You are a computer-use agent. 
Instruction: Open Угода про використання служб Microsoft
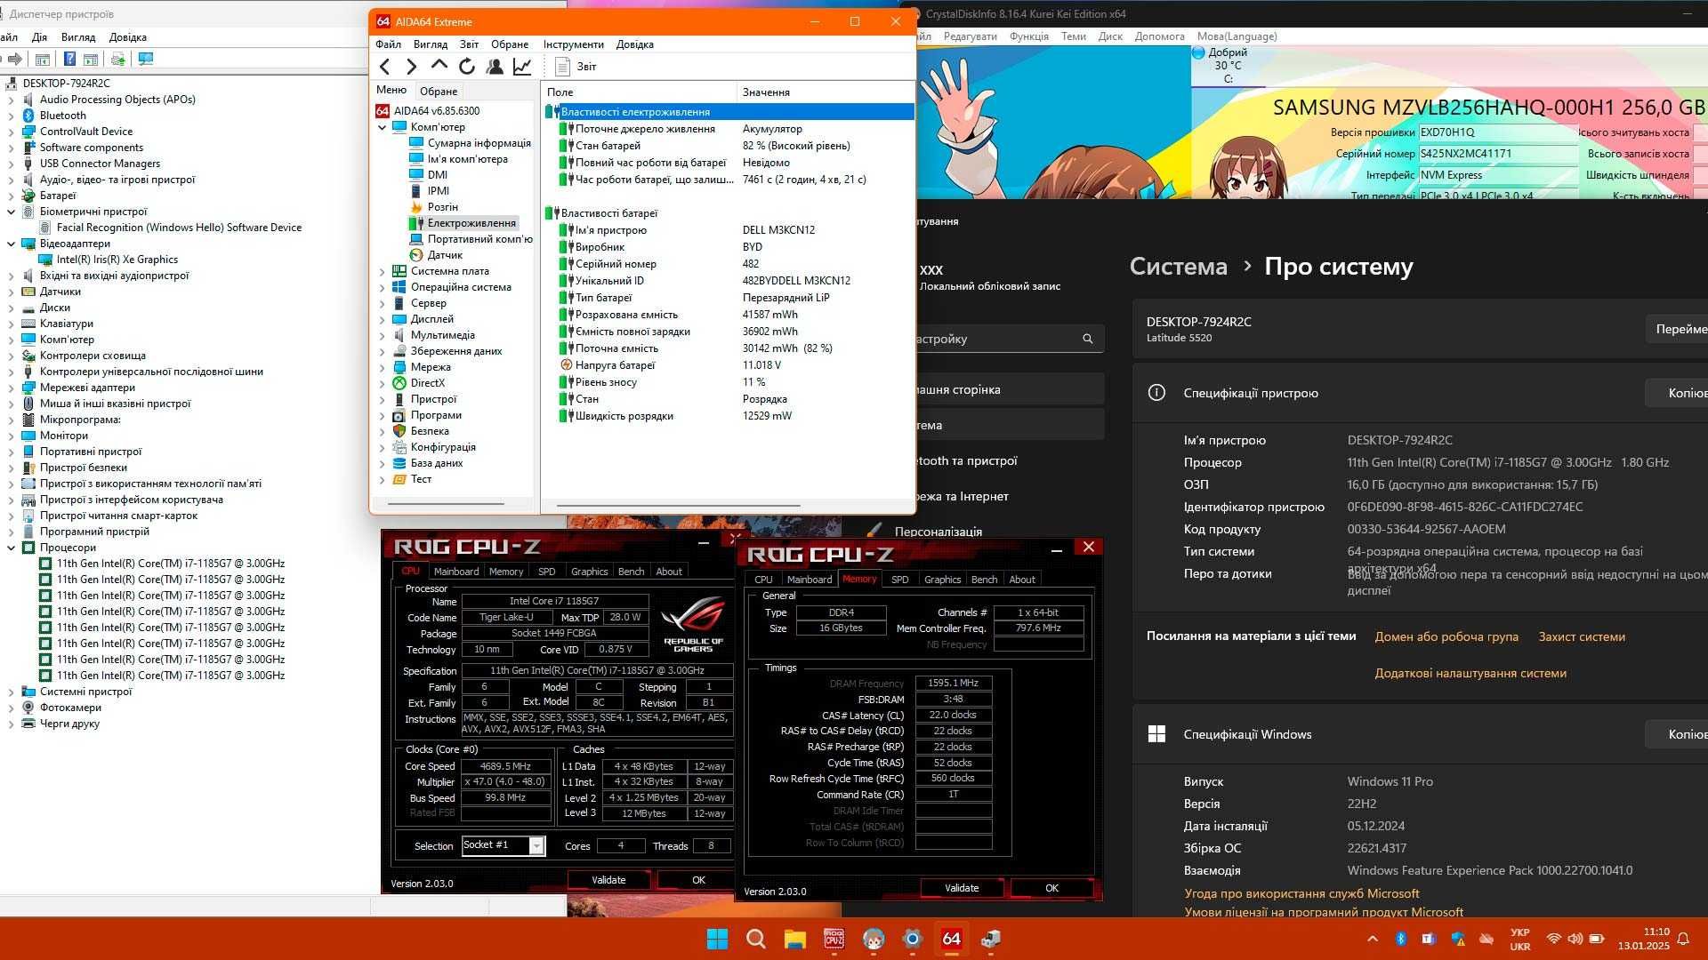tap(1301, 893)
